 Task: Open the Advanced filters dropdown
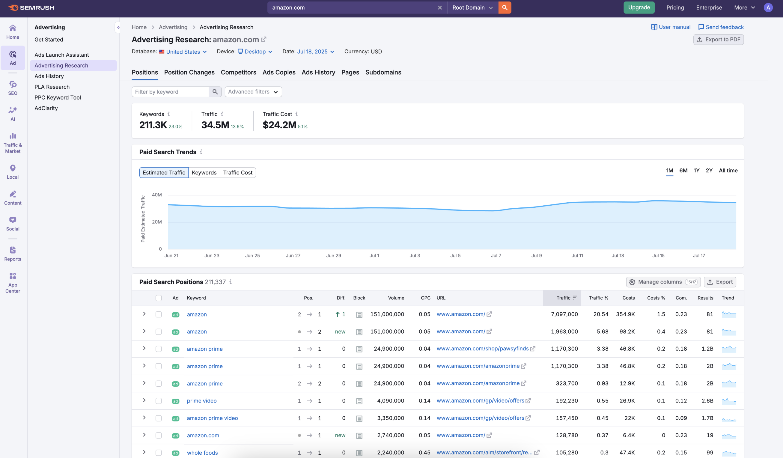point(253,92)
